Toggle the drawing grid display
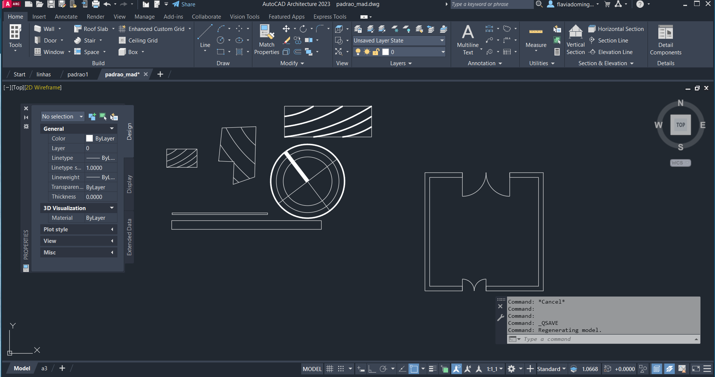 (x=330, y=369)
